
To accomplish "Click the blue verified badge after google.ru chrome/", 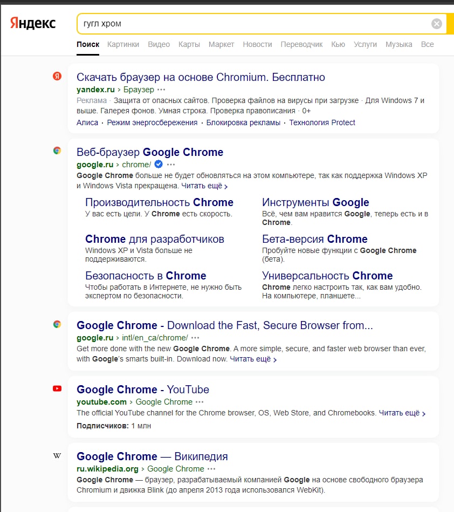I will [x=159, y=164].
